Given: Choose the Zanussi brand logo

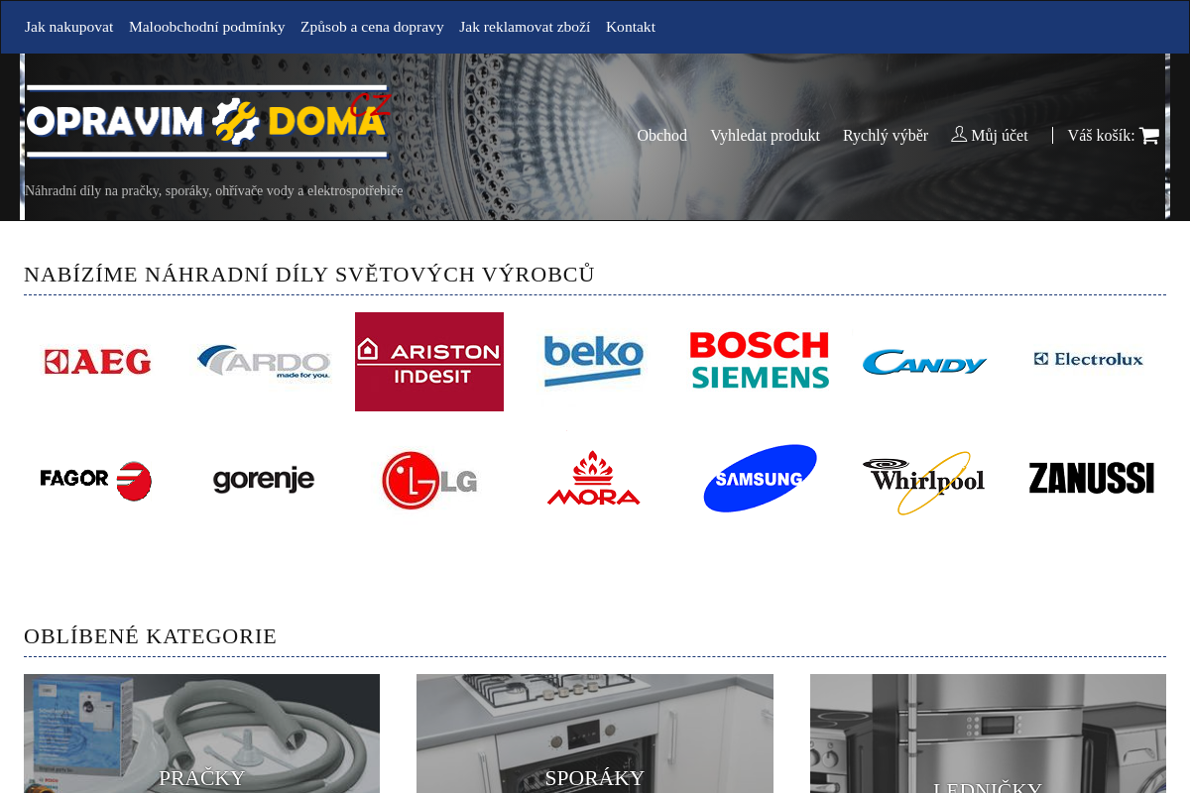Looking at the screenshot, I should pyautogui.click(x=1091, y=478).
